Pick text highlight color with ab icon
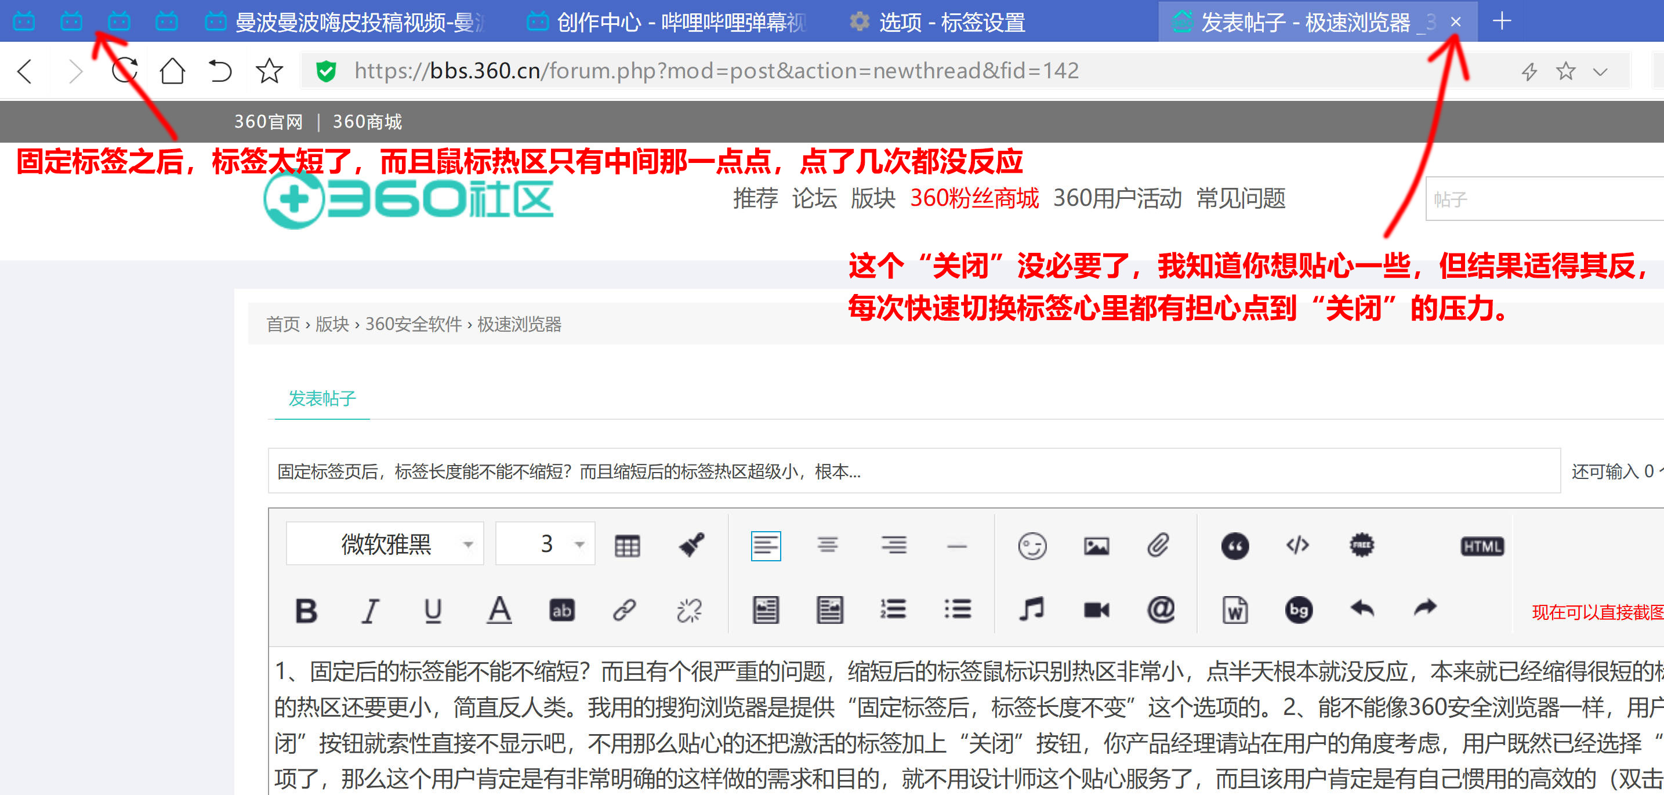Image resolution: width=1664 pixels, height=795 pixels. [561, 610]
